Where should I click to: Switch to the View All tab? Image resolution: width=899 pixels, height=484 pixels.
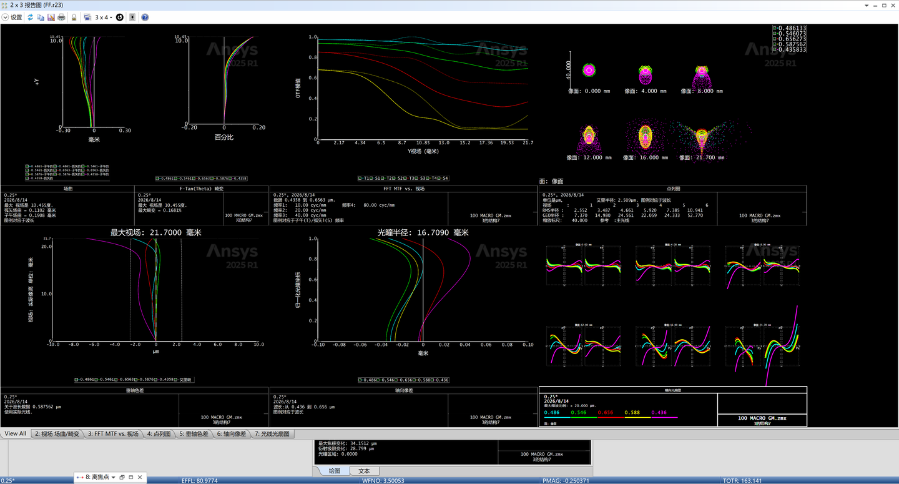click(16, 433)
